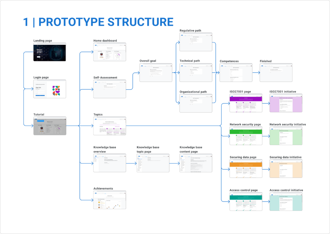Click the Achievements screen thumbnail
330x234 pixels.
[x=110, y=200]
